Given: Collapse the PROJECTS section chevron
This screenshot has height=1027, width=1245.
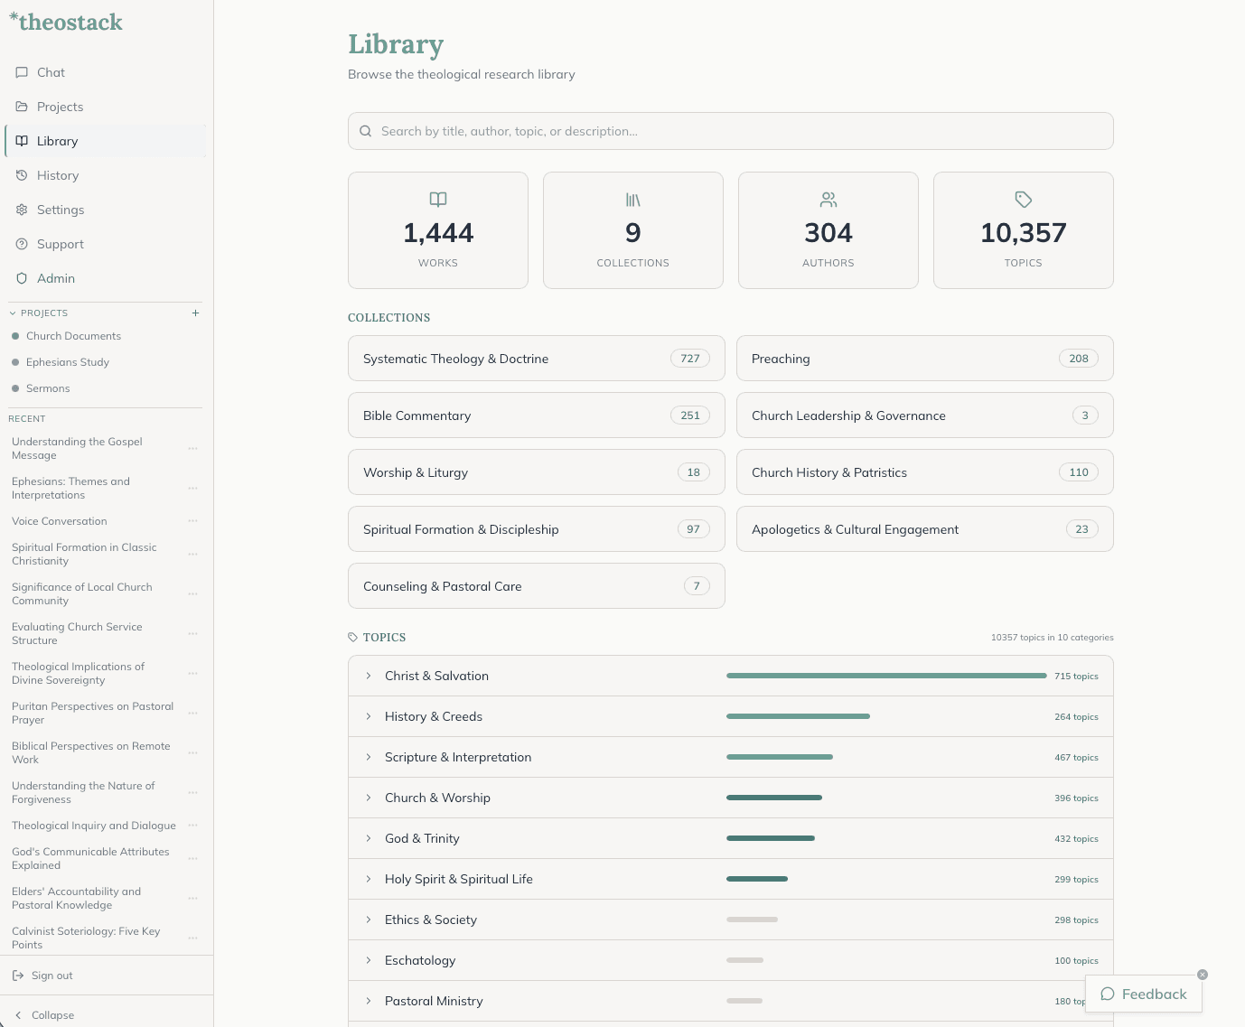Looking at the screenshot, I should pyautogui.click(x=13, y=313).
